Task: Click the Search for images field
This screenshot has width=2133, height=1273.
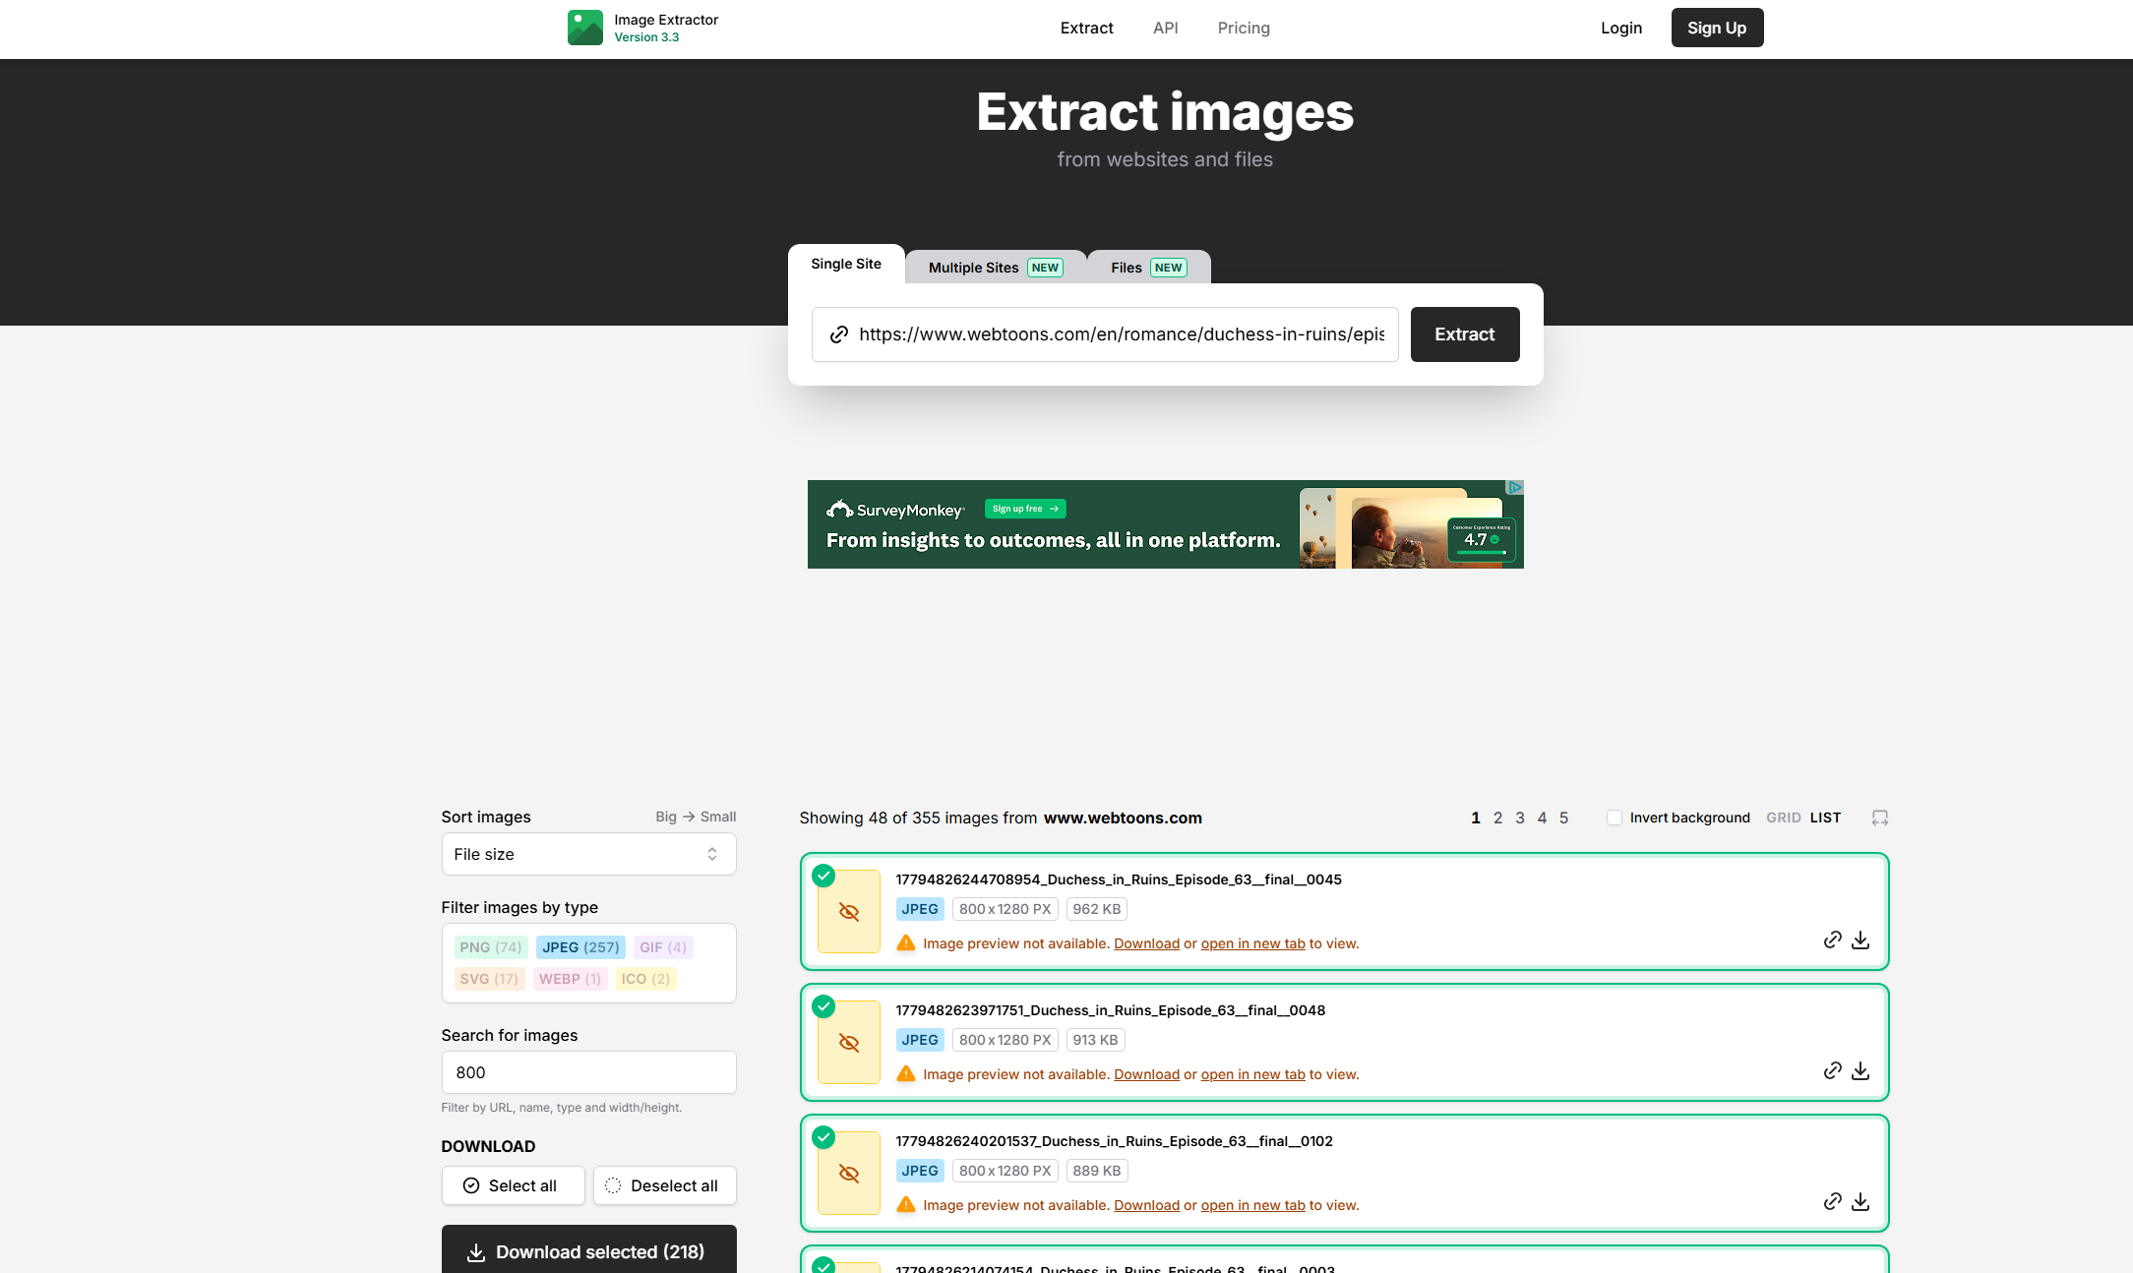Action: [588, 1072]
